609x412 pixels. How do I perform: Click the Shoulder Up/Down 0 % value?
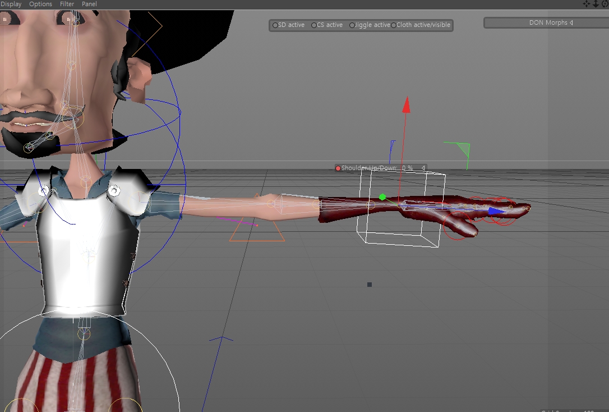click(408, 168)
